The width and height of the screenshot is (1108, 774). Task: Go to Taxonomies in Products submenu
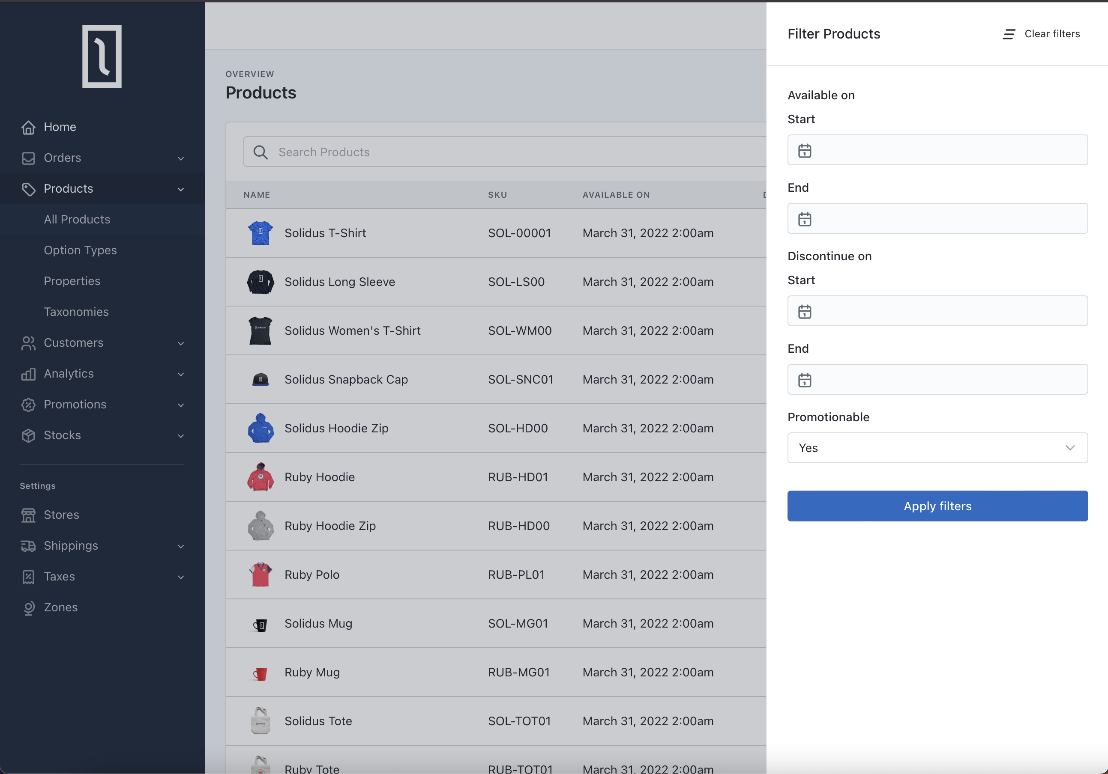[x=76, y=312]
